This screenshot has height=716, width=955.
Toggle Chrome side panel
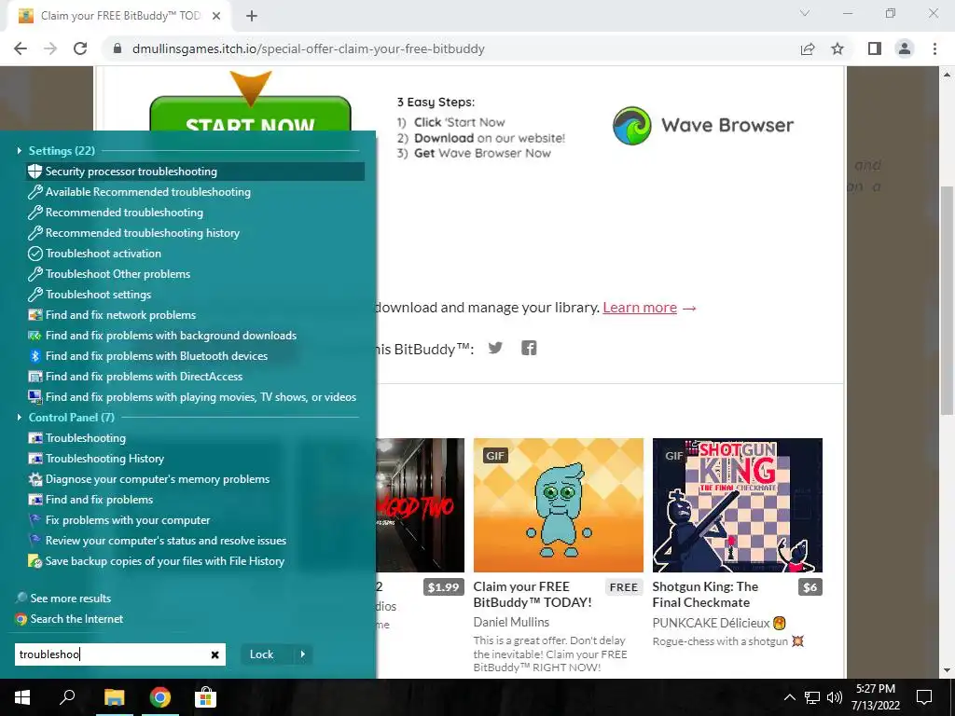875,48
